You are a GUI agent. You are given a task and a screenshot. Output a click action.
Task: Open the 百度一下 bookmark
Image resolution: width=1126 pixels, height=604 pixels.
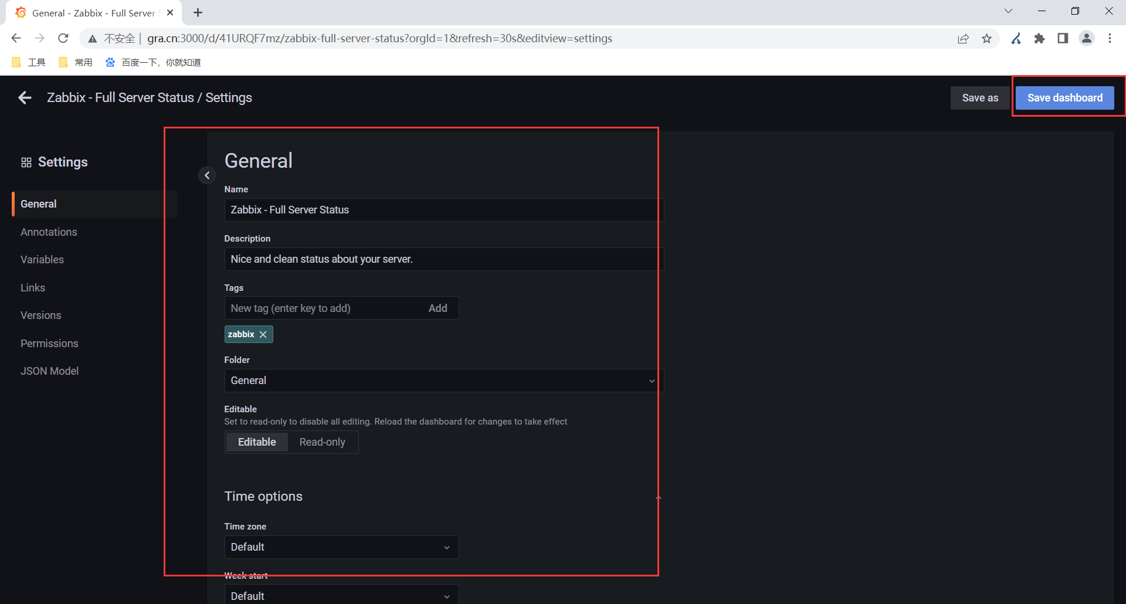coord(153,62)
